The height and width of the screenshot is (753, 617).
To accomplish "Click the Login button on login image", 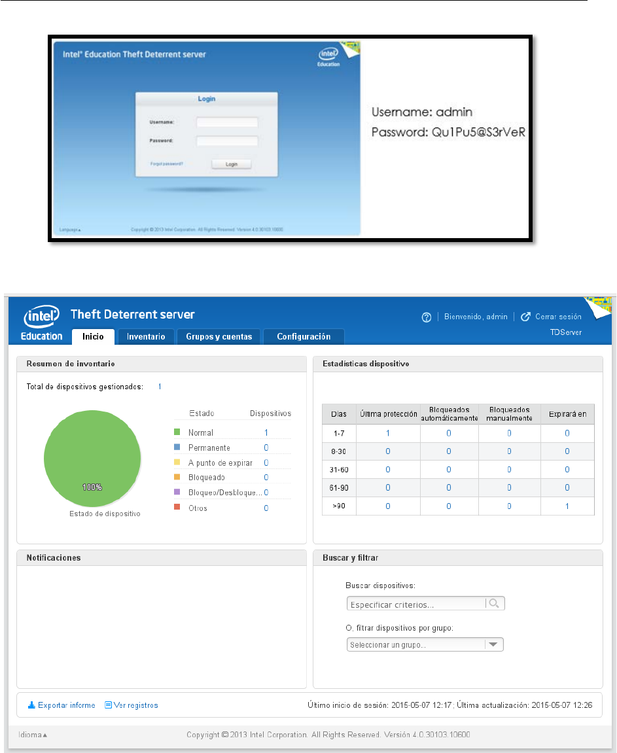I will (x=232, y=164).
